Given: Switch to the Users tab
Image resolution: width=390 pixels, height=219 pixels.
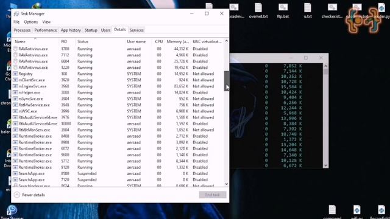Looking at the screenshot, I should [105, 30].
